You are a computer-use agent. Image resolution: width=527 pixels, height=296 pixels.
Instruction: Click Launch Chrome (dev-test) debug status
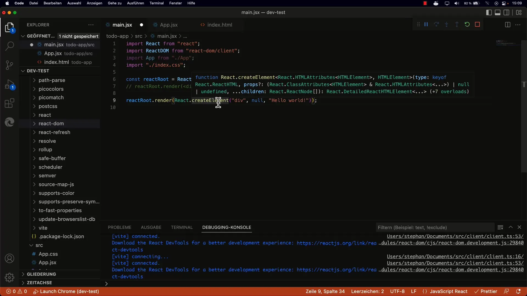[x=66, y=291]
